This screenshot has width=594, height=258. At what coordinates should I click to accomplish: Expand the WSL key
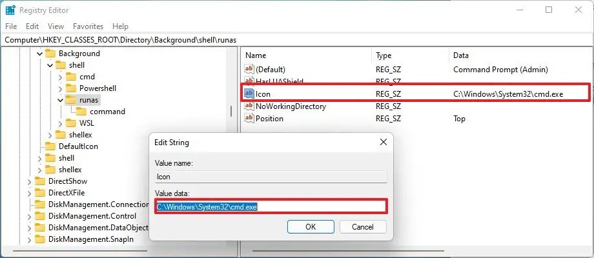pos(61,123)
